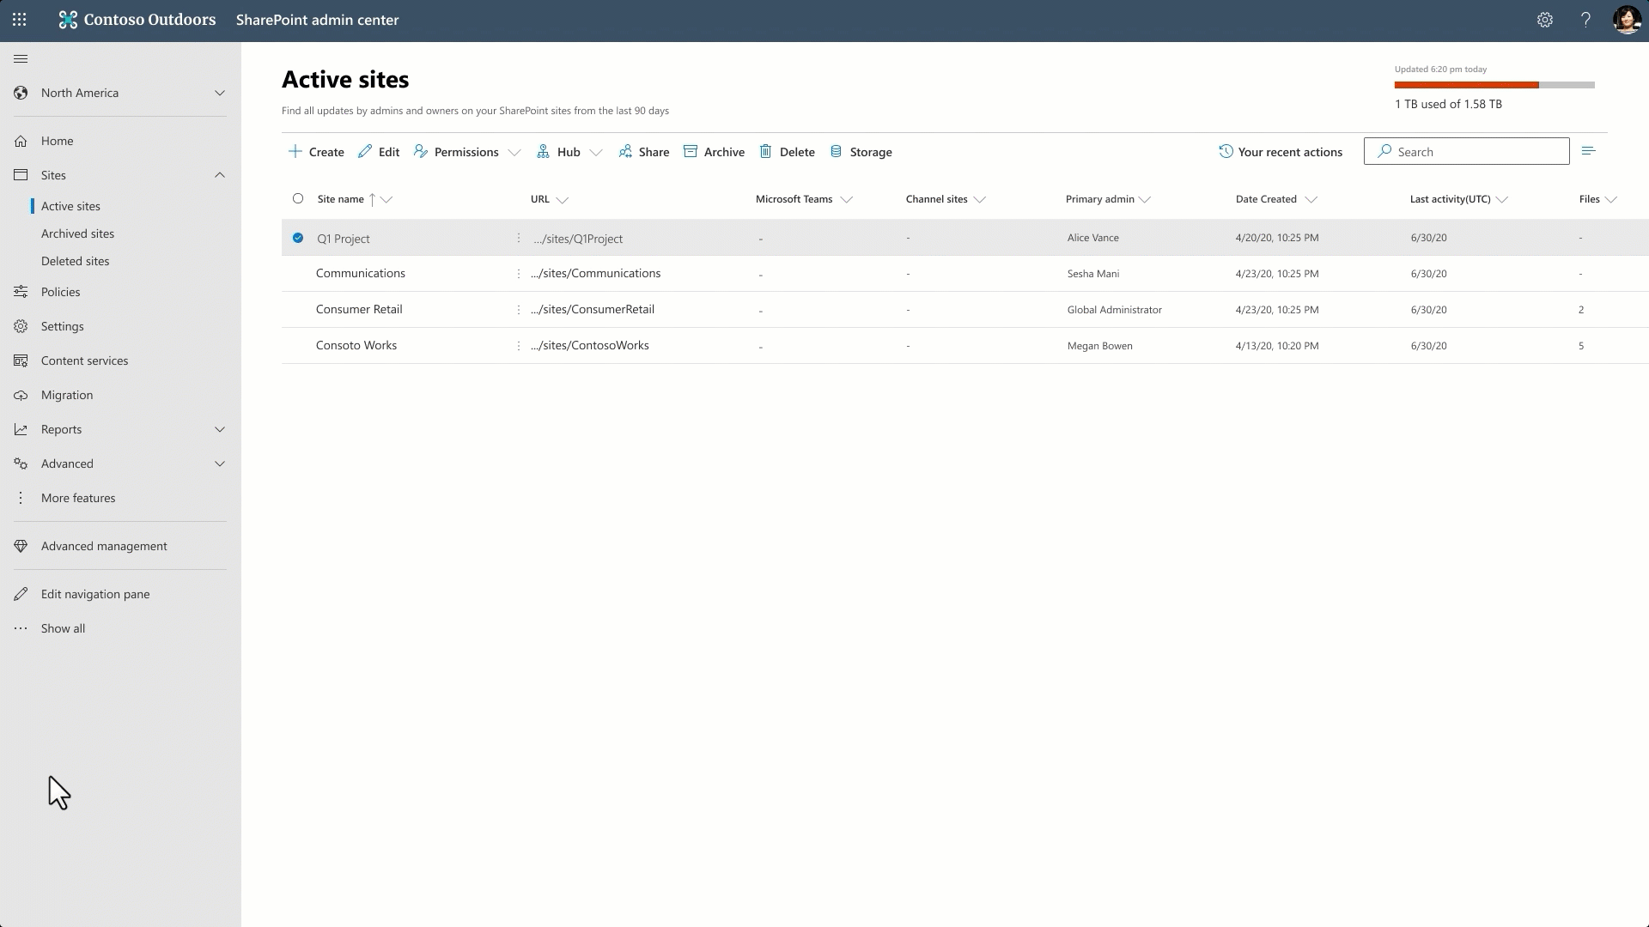This screenshot has width=1649, height=927.
Task: Click Your recent actions icon
Action: click(x=1226, y=150)
